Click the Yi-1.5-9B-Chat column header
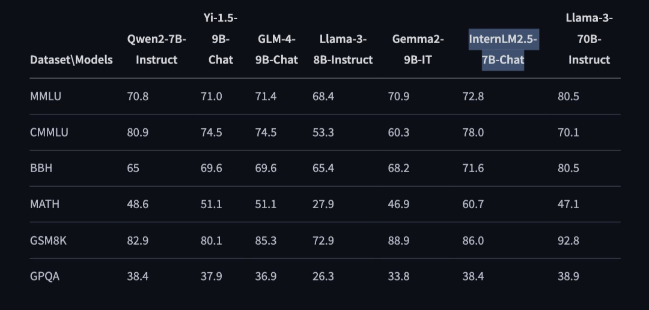The image size is (649, 310). coord(221,40)
